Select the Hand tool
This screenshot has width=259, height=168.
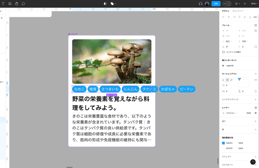pyautogui.click(x=17, y=4)
